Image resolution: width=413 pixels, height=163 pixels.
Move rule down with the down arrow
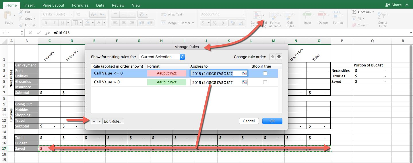pos(279,57)
